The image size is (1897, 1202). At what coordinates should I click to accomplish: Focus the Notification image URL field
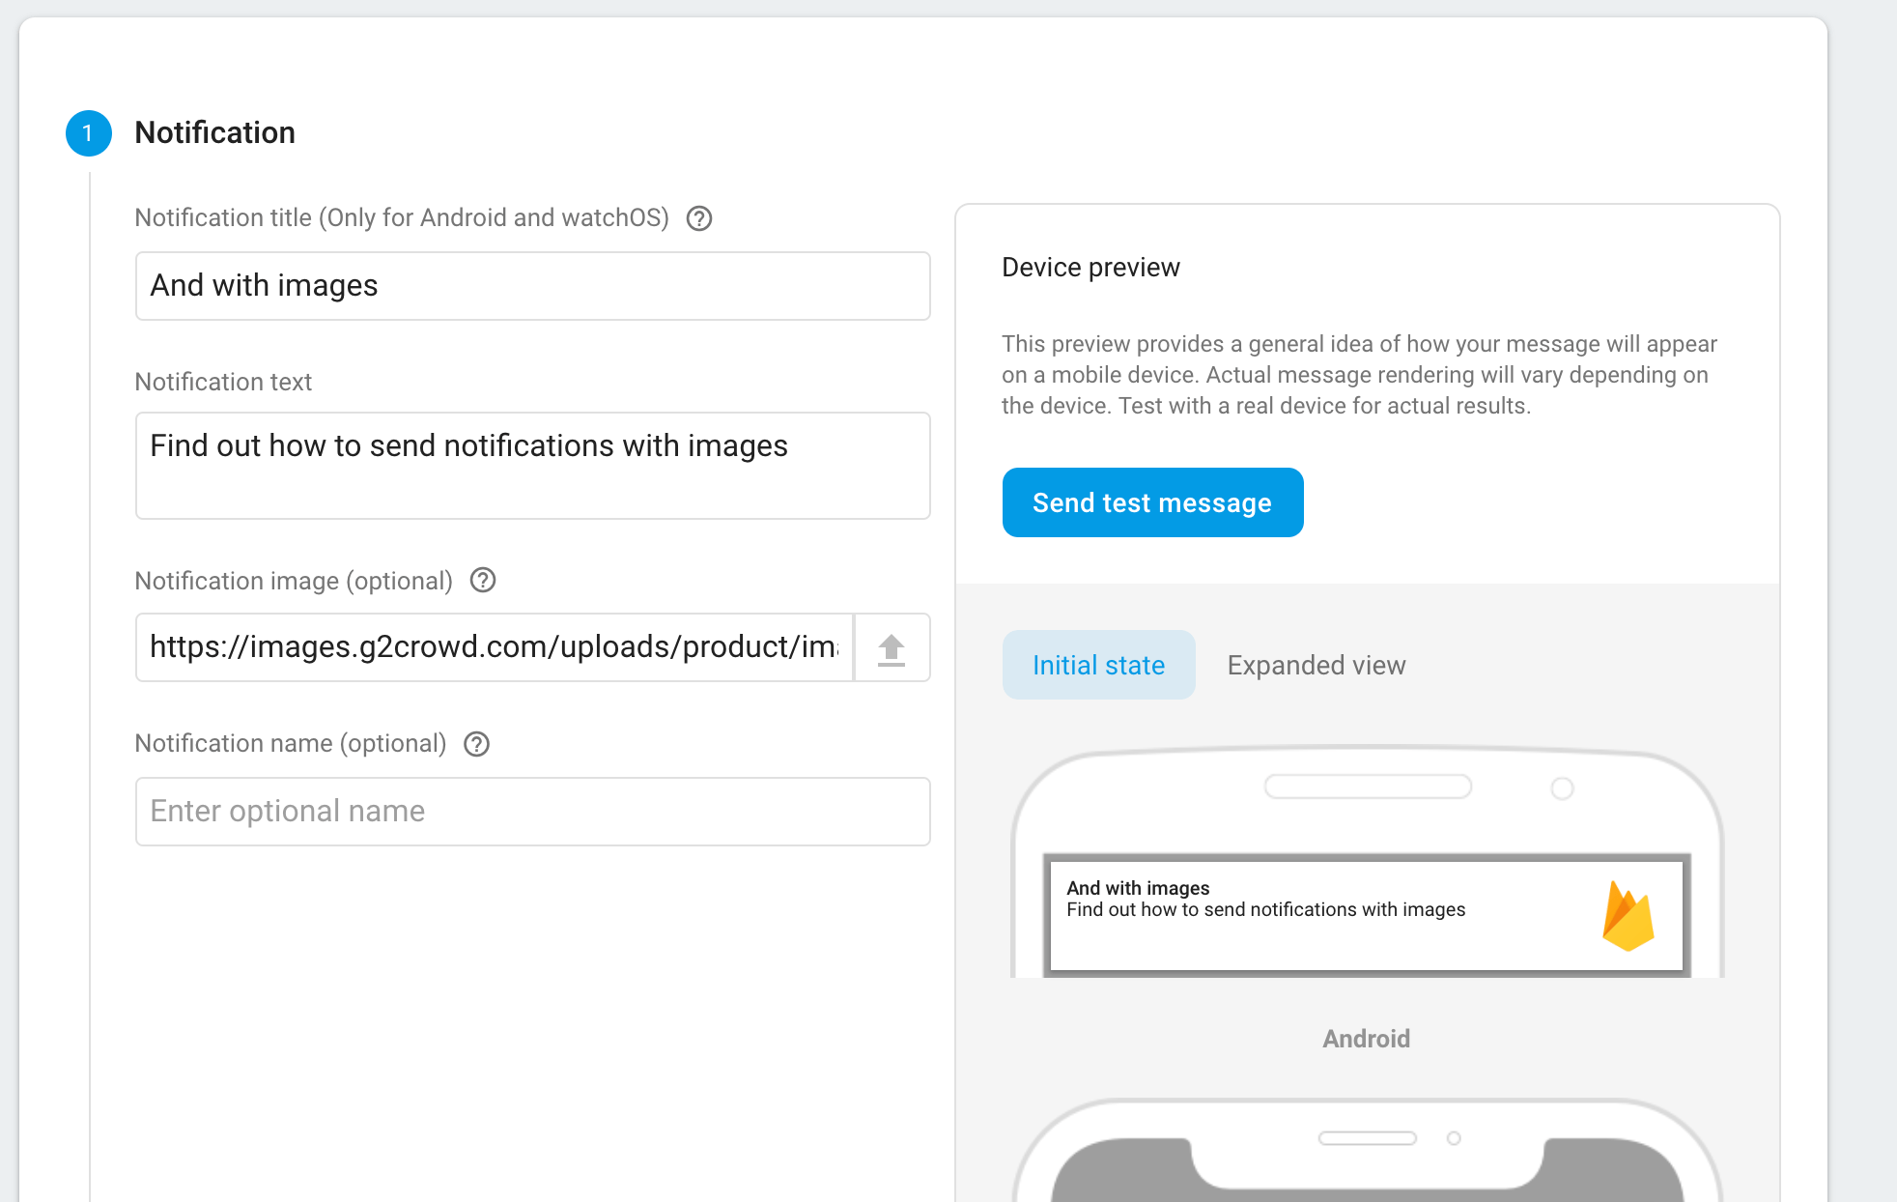click(494, 647)
